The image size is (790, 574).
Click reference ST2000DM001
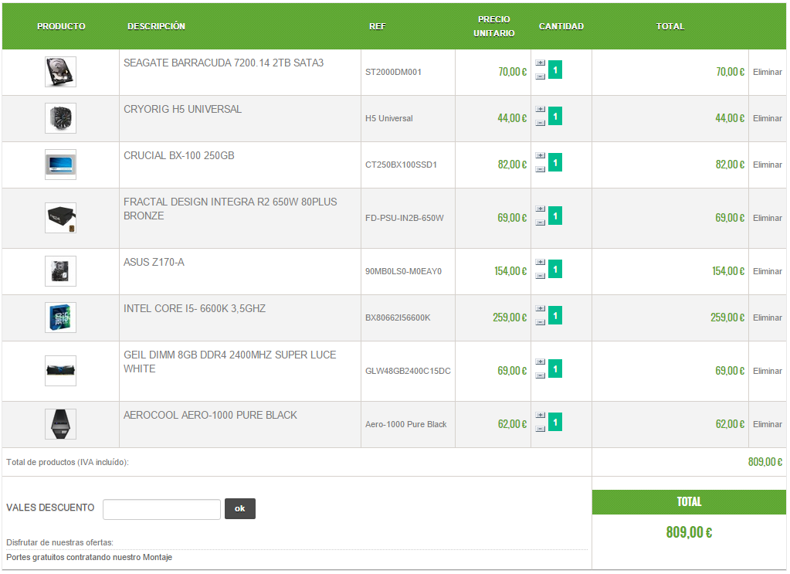[x=394, y=73]
